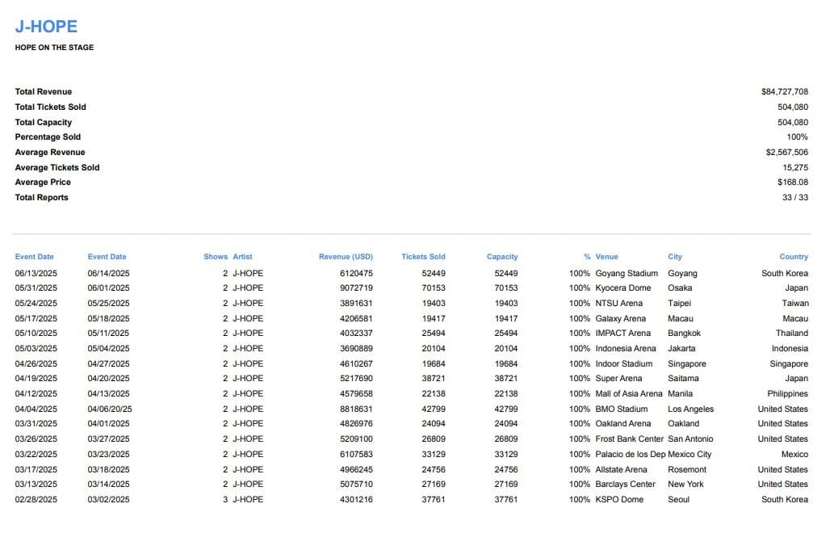Click revenue value 9072719

pyautogui.click(x=356, y=287)
